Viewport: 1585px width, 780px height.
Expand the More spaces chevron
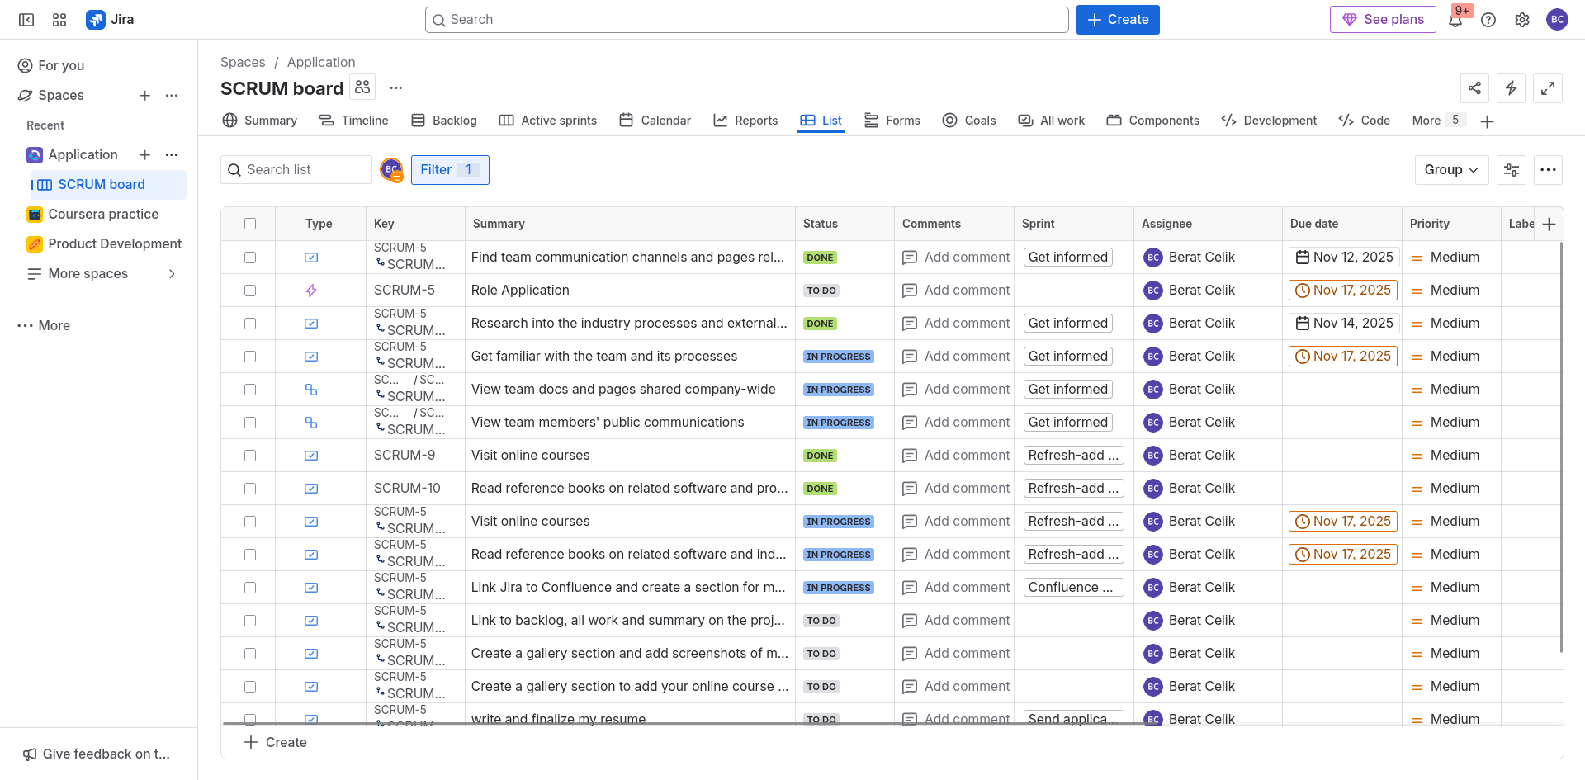point(172,274)
